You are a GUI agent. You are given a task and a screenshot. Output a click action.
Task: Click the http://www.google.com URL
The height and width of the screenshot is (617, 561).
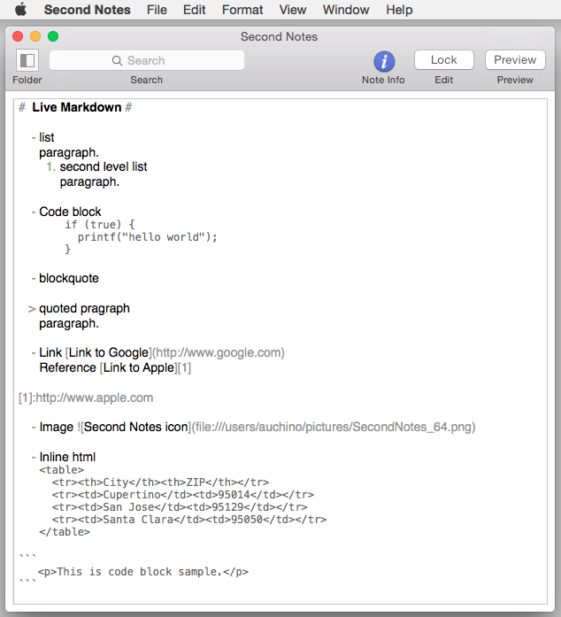(x=219, y=352)
